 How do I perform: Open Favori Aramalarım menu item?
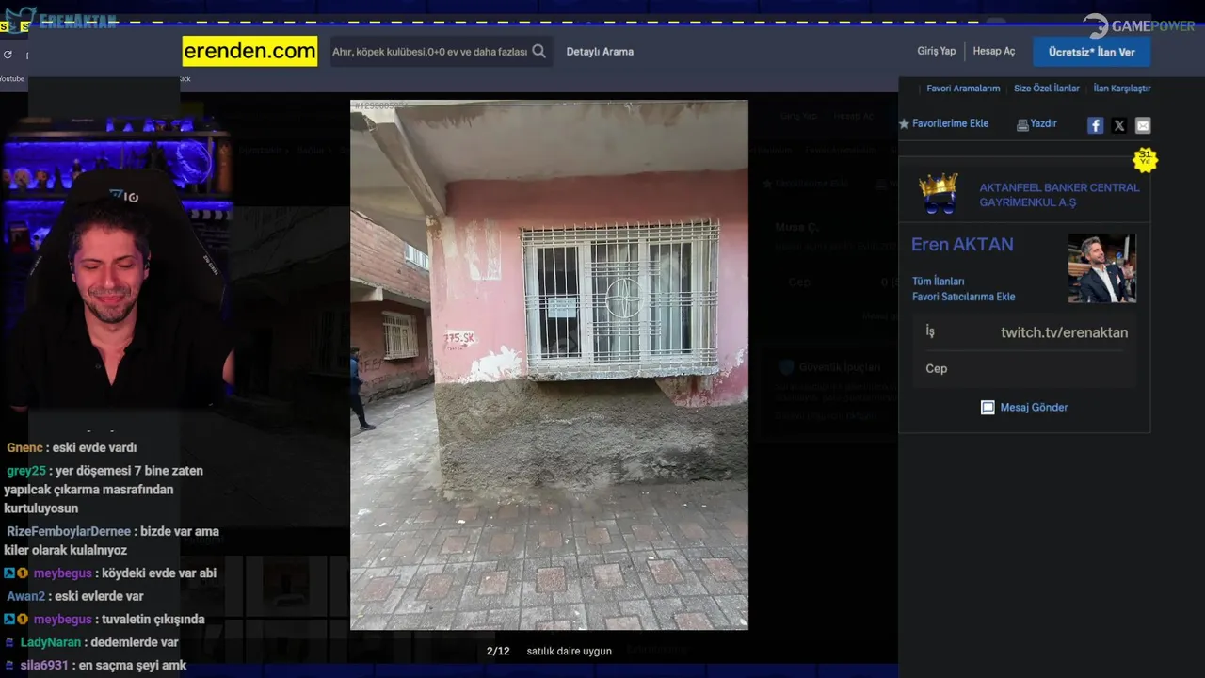[x=963, y=89]
